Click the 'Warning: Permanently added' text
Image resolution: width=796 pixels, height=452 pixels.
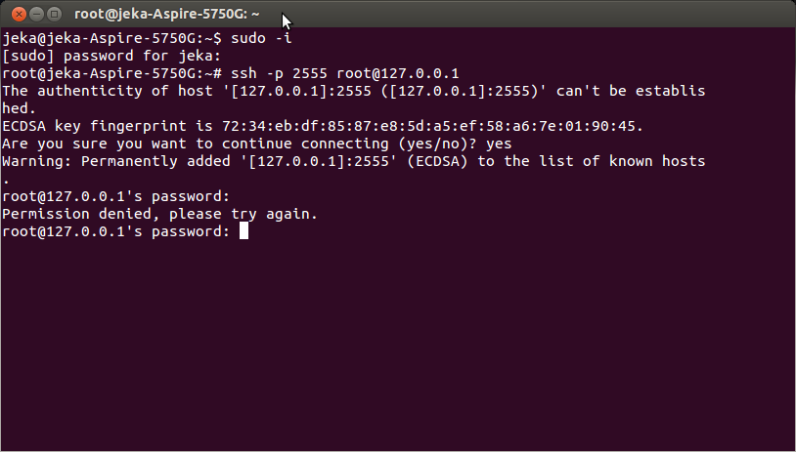(116, 161)
